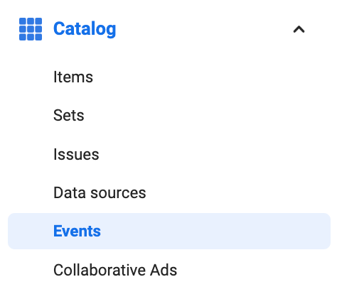The height and width of the screenshot is (294, 337).
Task: Select the Catalog heading label
Action: (x=85, y=29)
